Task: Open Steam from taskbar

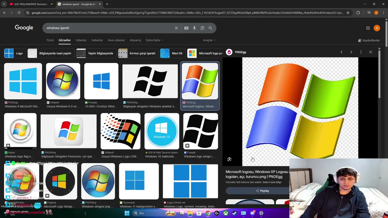Action: 235,213
